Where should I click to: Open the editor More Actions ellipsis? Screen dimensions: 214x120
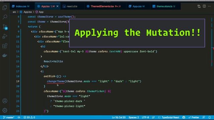[209, 6]
